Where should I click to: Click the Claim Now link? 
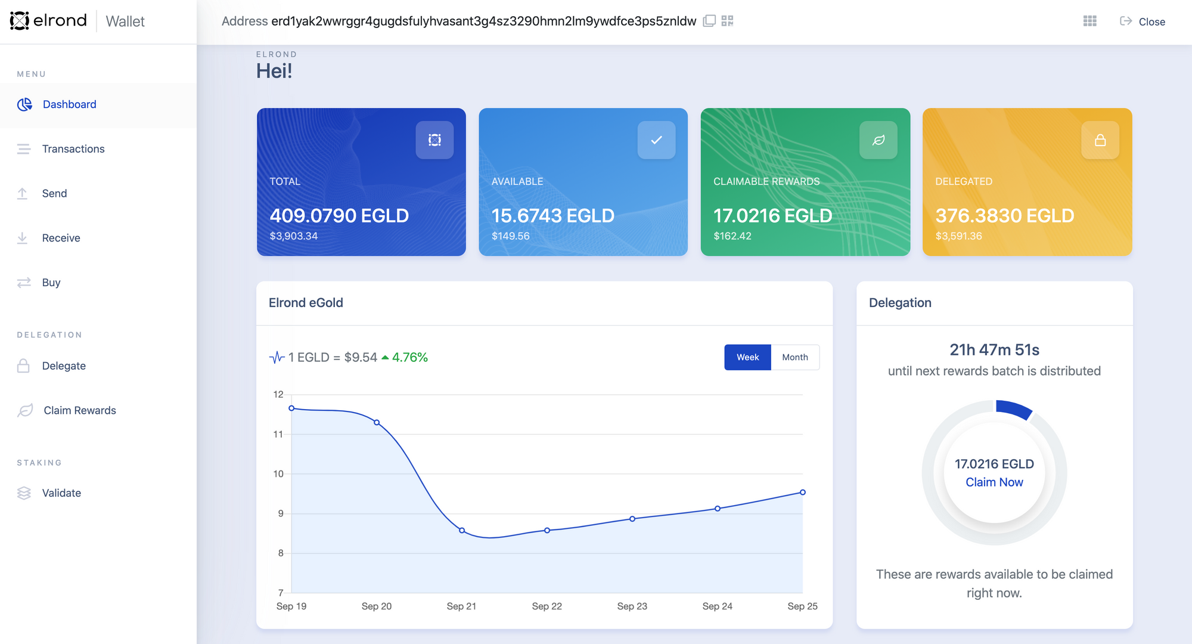point(994,482)
